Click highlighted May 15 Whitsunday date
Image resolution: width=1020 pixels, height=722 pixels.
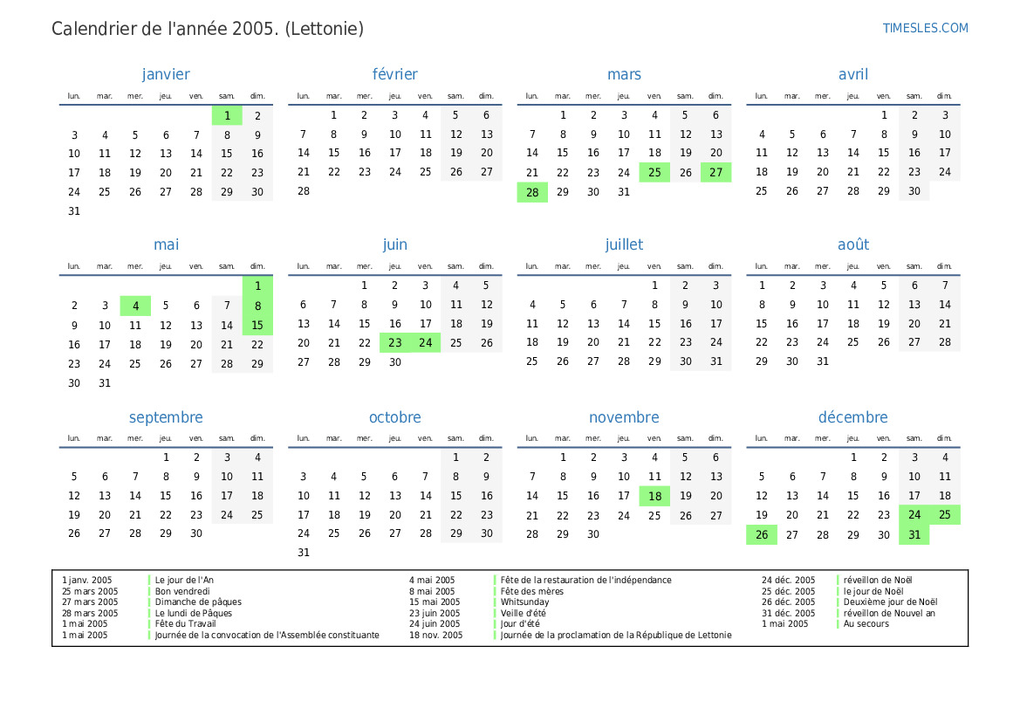257,325
